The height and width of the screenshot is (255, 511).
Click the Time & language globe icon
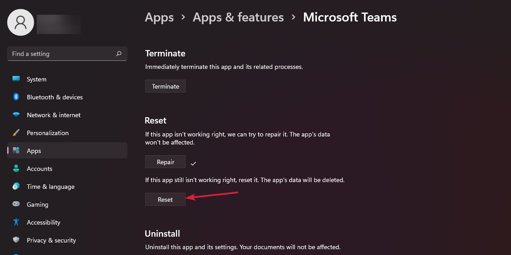[x=16, y=187]
